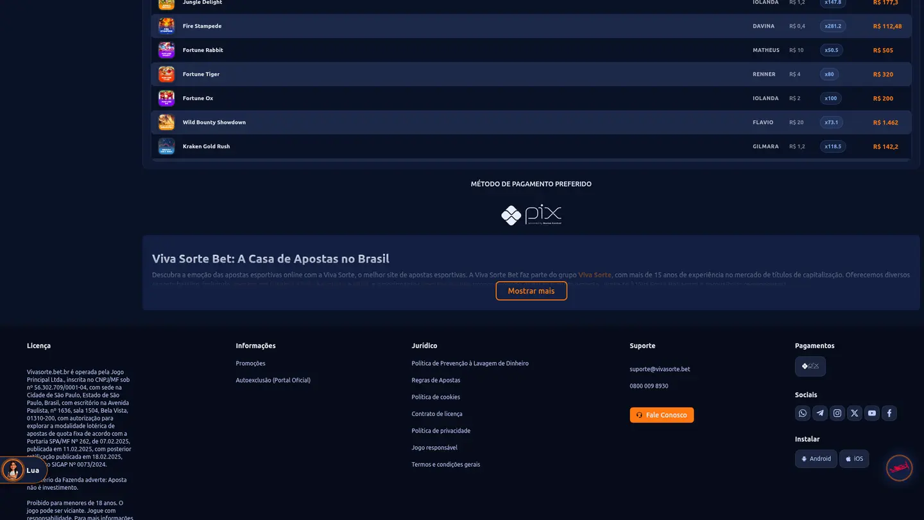Image resolution: width=924 pixels, height=520 pixels.
Task: Click the R$ 320 win amount
Action: [883, 74]
